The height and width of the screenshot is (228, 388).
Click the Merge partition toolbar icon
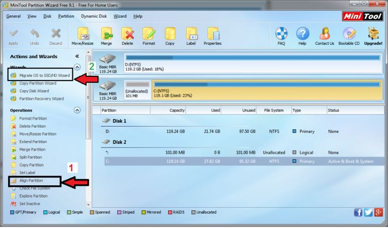106,34
